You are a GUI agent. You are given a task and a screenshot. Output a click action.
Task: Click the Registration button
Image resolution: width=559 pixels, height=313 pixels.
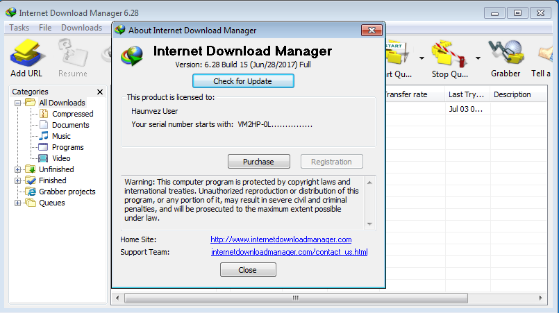tap(331, 162)
